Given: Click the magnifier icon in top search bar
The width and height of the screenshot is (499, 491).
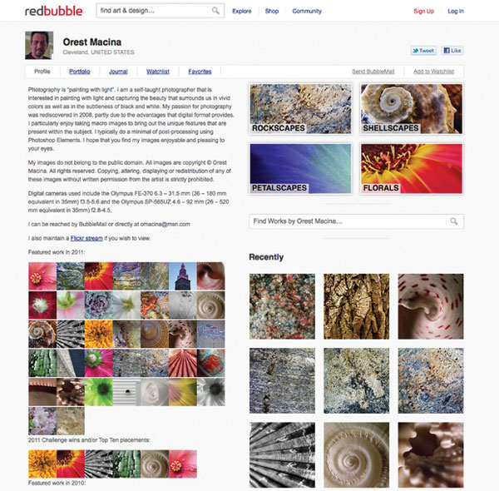Looking at the screenshot, I should point(215,11).
